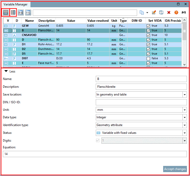The width and height of the screenshot is (190, 176).
Task: Click the fixed values filter icon
Action: pos(21,12)
